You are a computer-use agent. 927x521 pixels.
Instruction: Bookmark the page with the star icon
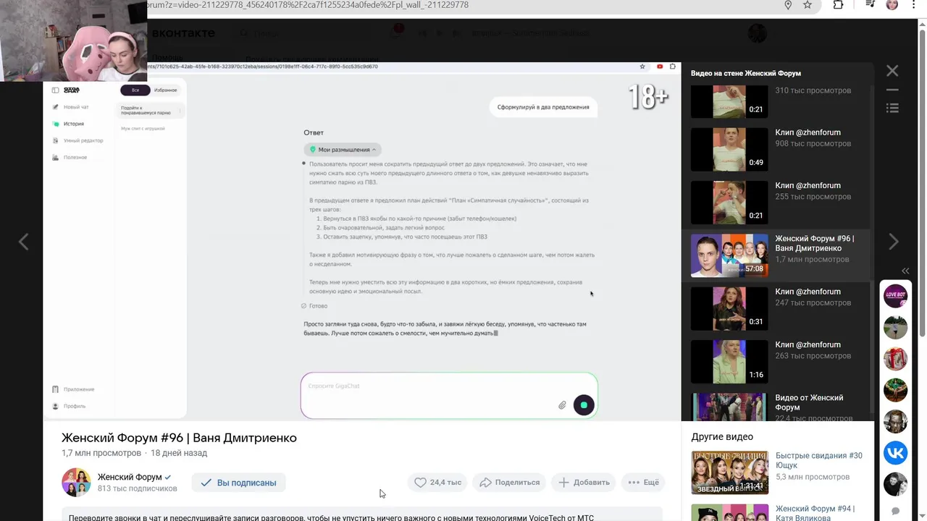pos(808,5)
